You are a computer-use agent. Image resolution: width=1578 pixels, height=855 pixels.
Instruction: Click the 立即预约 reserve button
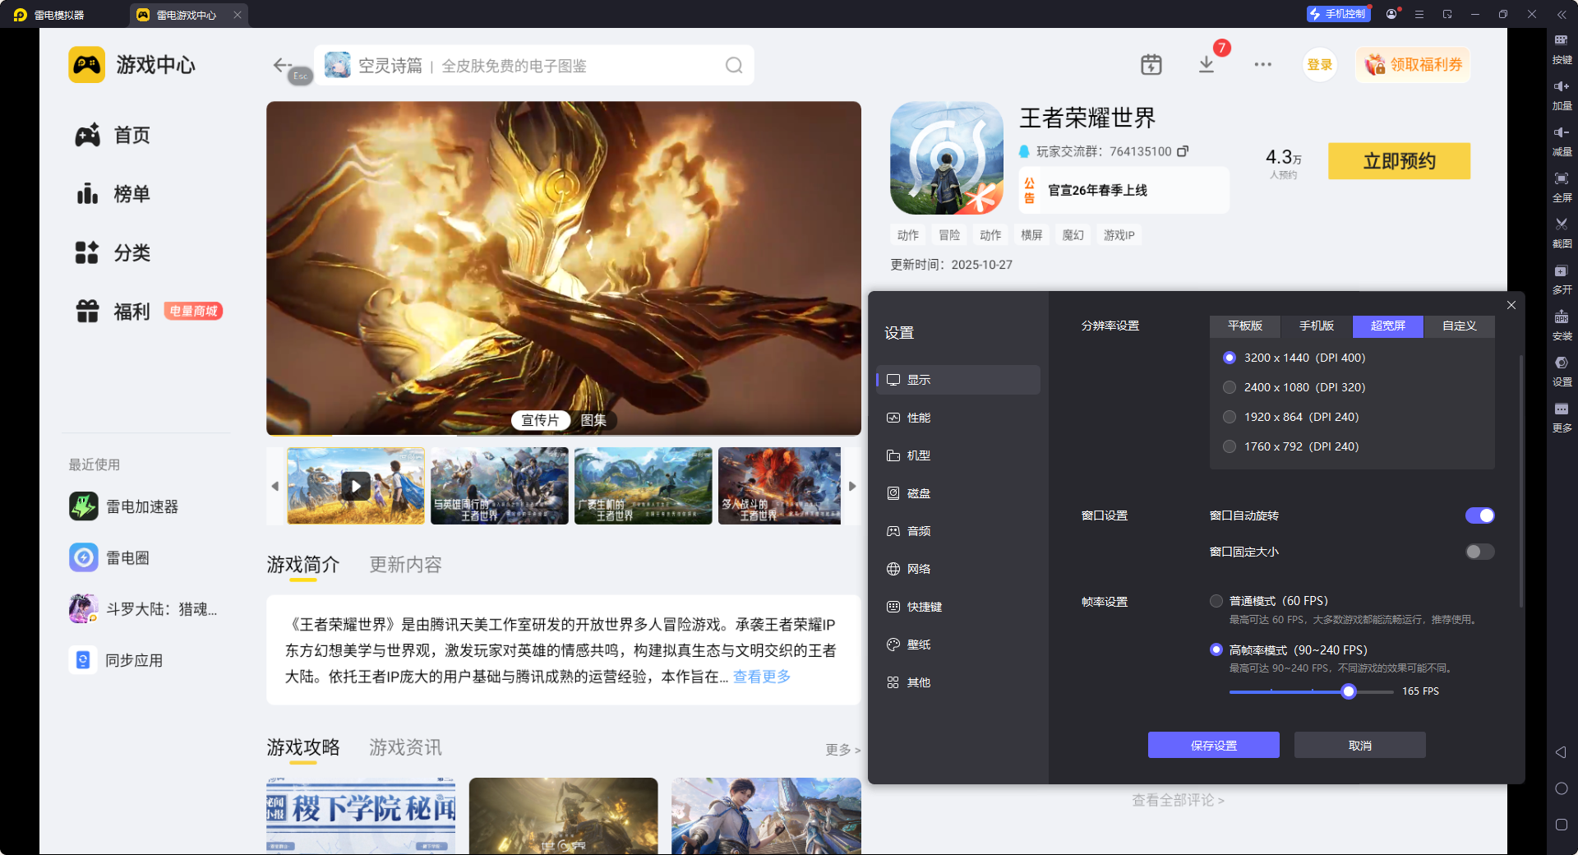click(x=1399, y=161)
